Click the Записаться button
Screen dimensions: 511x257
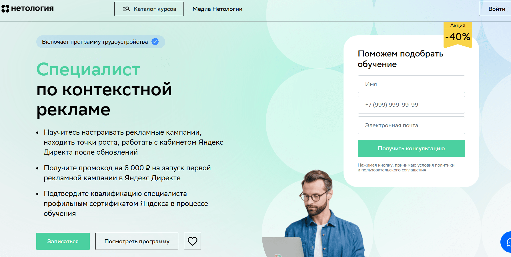pos(63,241)
